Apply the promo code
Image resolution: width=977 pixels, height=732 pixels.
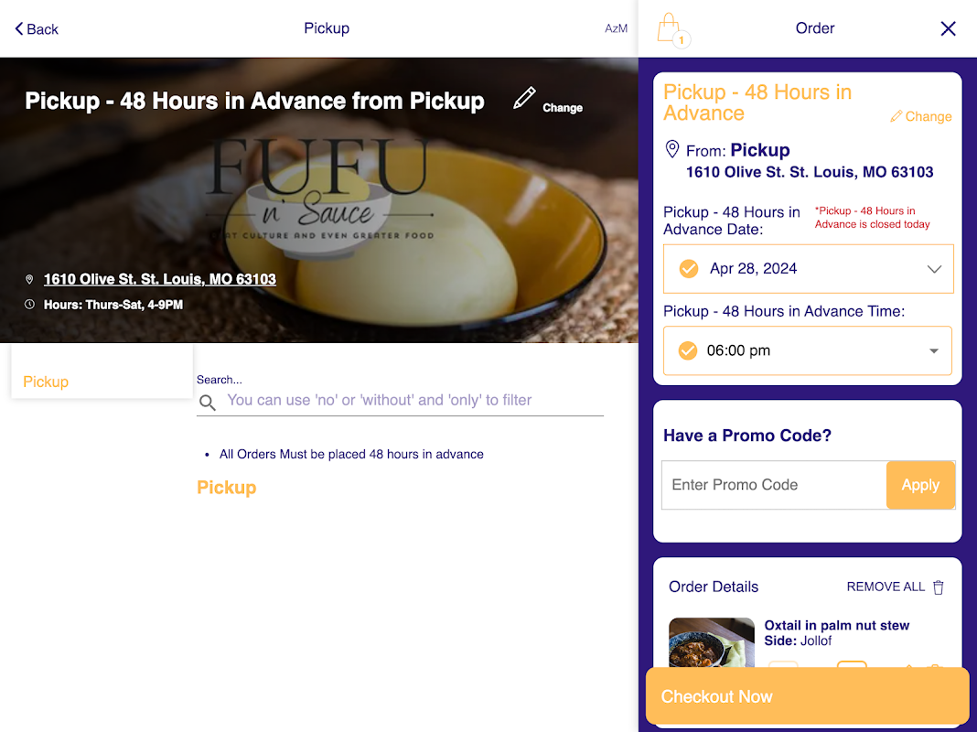[x=920, y=485]
